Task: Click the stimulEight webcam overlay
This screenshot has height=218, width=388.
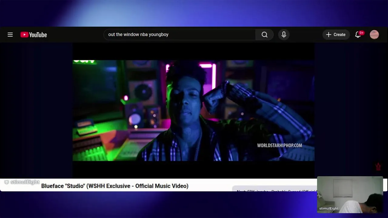Action: (x=350, y=195)
